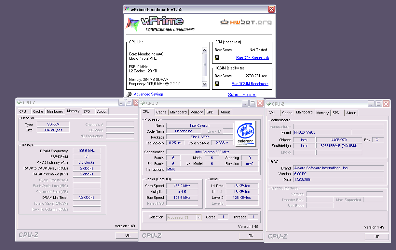
Task: Run 32M Benchmark link
Action: [x=253, y=58]
